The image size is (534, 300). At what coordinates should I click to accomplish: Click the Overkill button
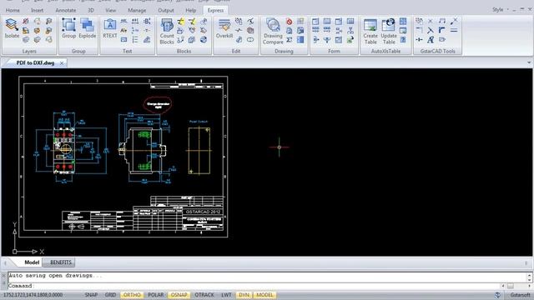pyautogui.click(x=224, y=28)
